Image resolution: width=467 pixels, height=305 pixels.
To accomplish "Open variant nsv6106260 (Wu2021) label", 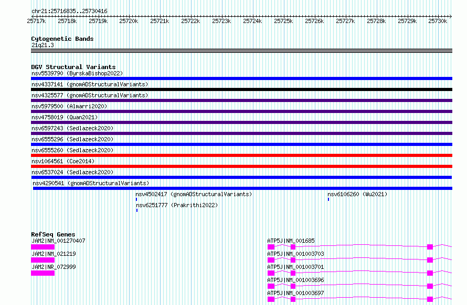I will [357, 194].
